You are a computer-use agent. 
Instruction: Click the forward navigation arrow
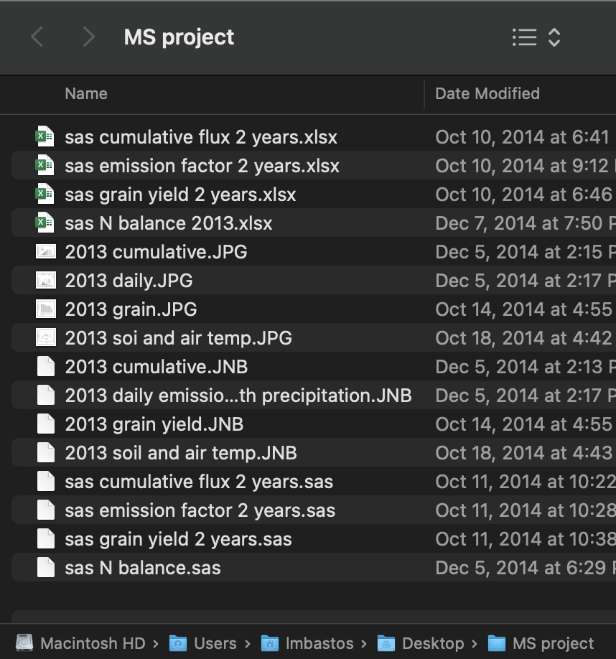[x=88, y=37]
